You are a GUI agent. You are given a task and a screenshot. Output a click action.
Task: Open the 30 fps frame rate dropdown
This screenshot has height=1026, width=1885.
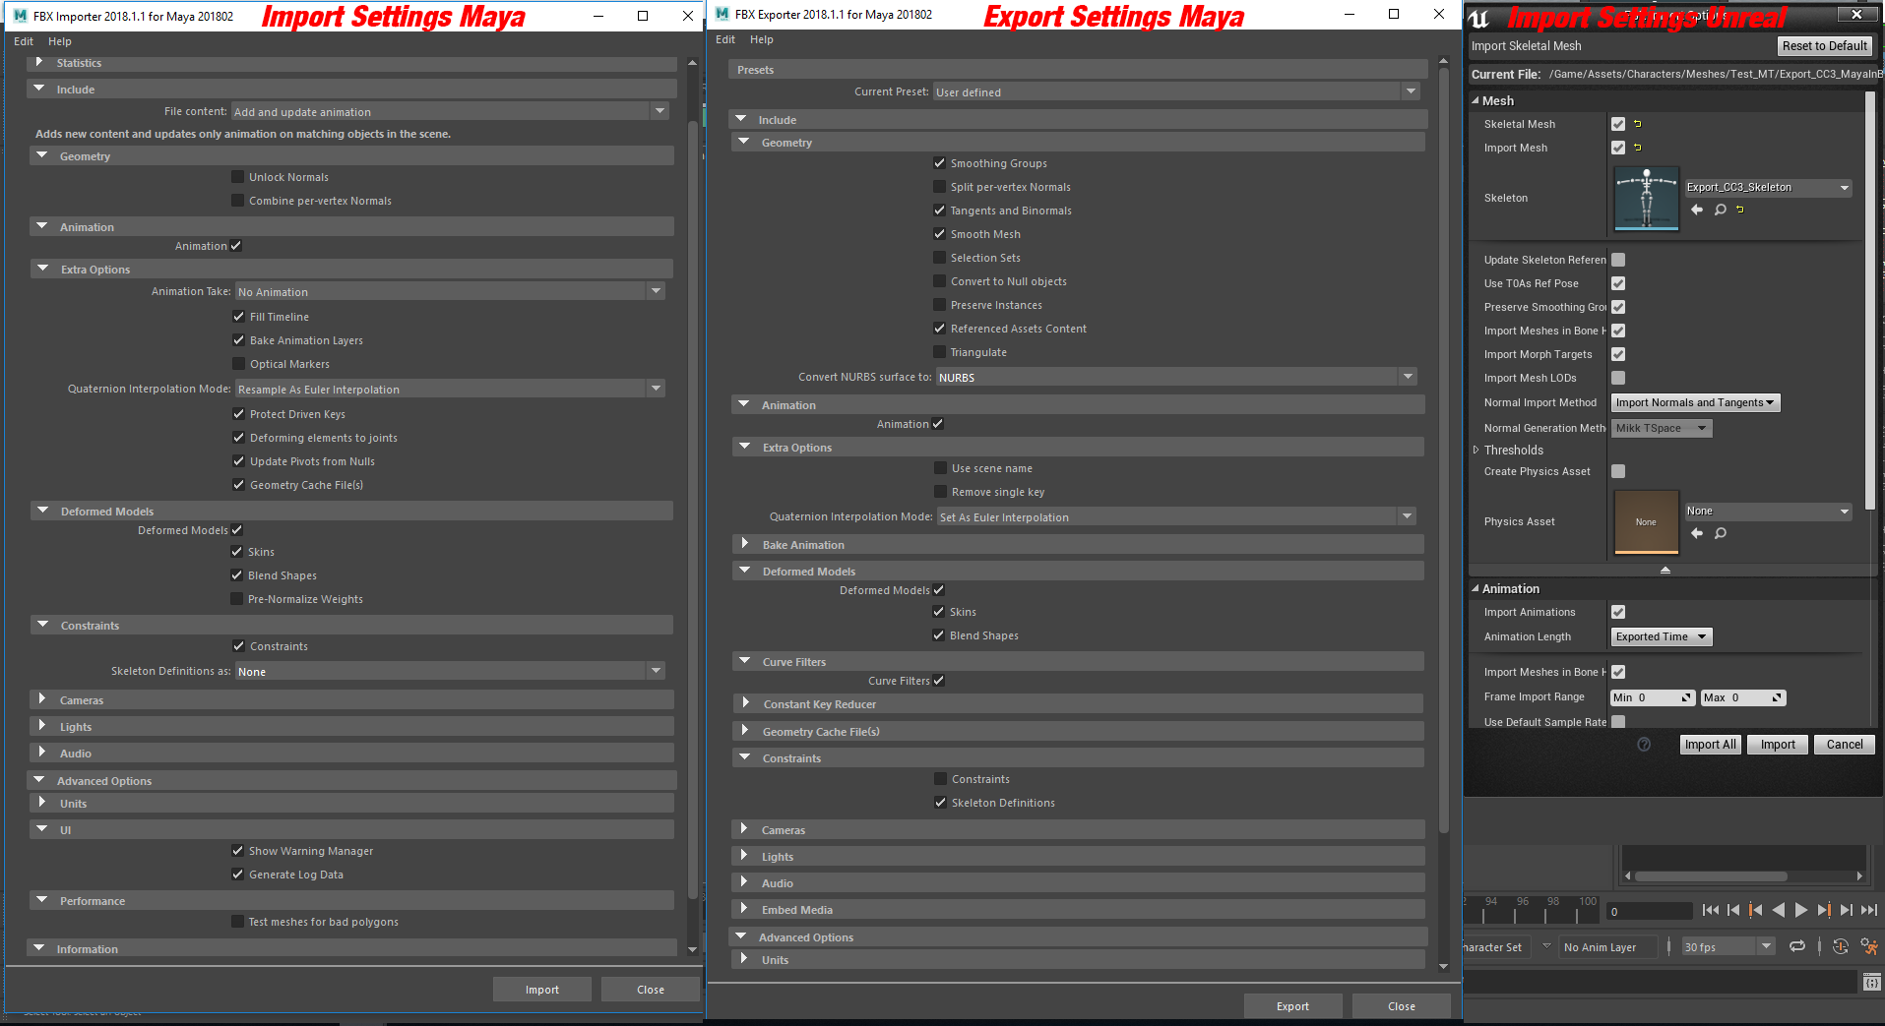click(1727, 946)
